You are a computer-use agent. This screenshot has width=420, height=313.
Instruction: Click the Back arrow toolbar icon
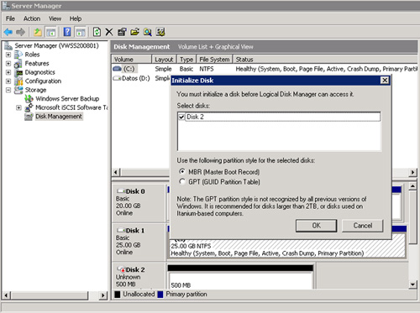8,32
